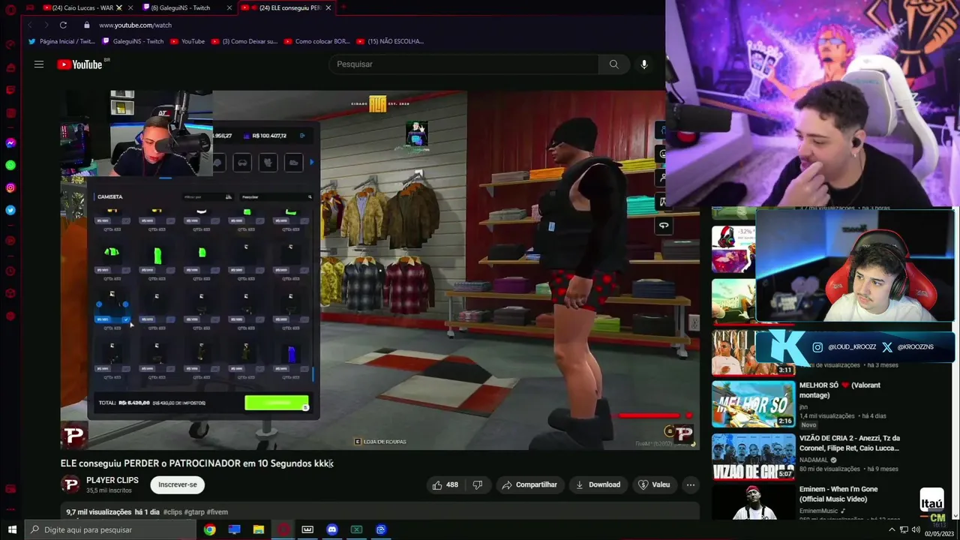Open more actions three-dot menu below the video
Image resolution: width=960 pixels, height=540 pixels.
point(691,484)
